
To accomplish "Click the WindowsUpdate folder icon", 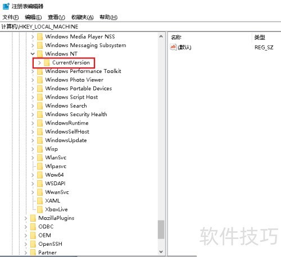I will click(40, 140).
